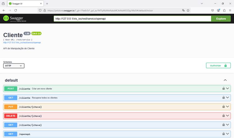The image size is (234, 138).
Task: Open the HTTP Schemes dropdown
Action: 14,66
